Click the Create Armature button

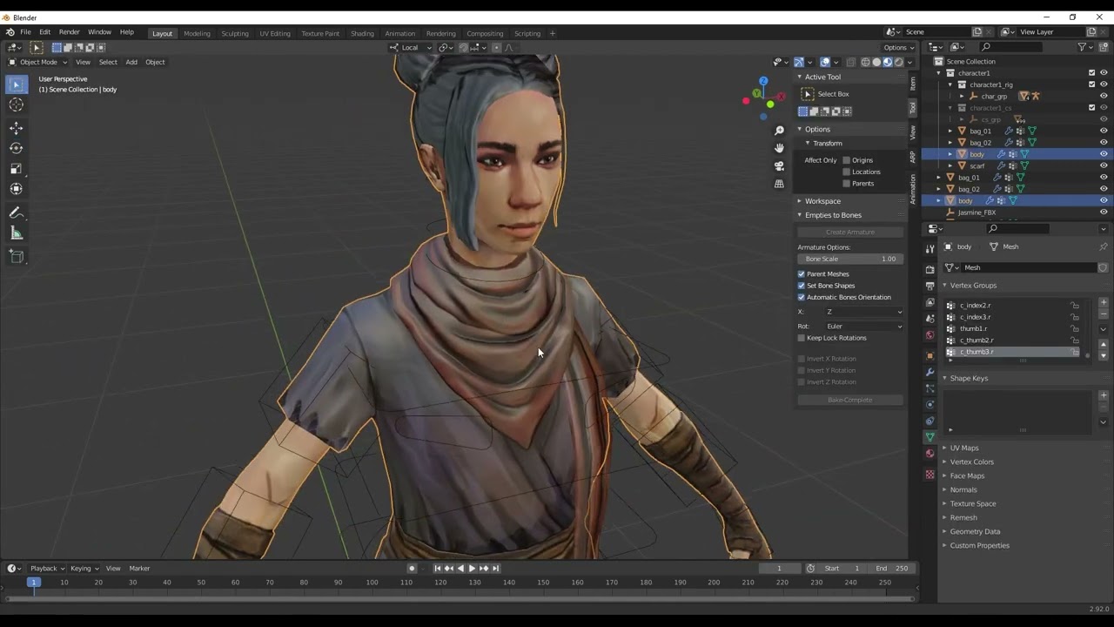[850, 233]
